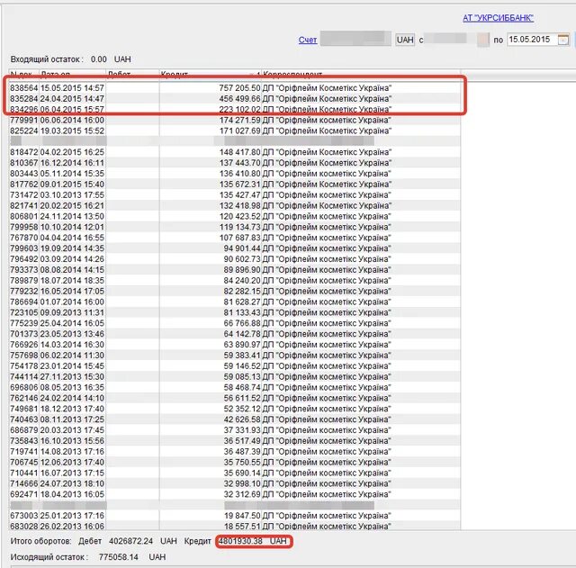This screenshot has width=576, height=568.
Task: Select document number 817762
Action: 24,184
